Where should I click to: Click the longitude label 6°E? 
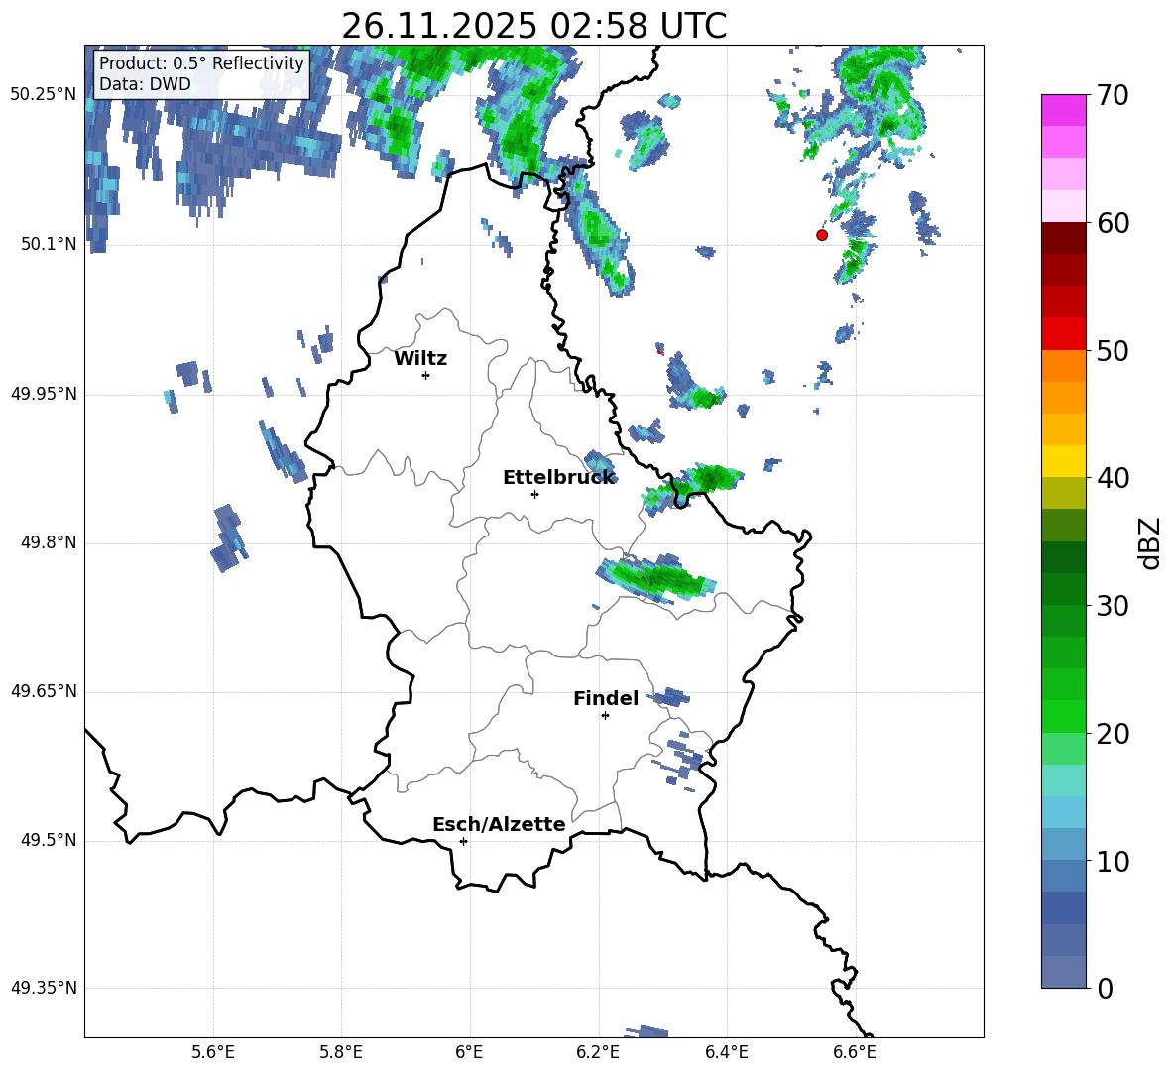(x=469, y=1053)
